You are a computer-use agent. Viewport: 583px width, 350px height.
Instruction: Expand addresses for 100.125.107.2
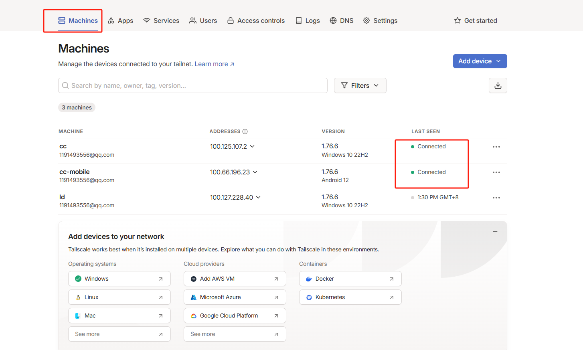tap(252, 146)
